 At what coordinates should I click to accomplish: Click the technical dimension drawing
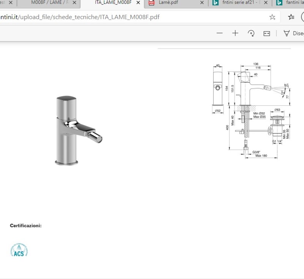(252, 110)
